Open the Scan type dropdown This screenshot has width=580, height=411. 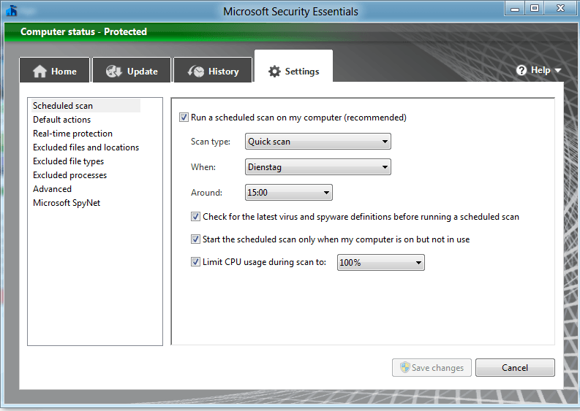(317, 142)
